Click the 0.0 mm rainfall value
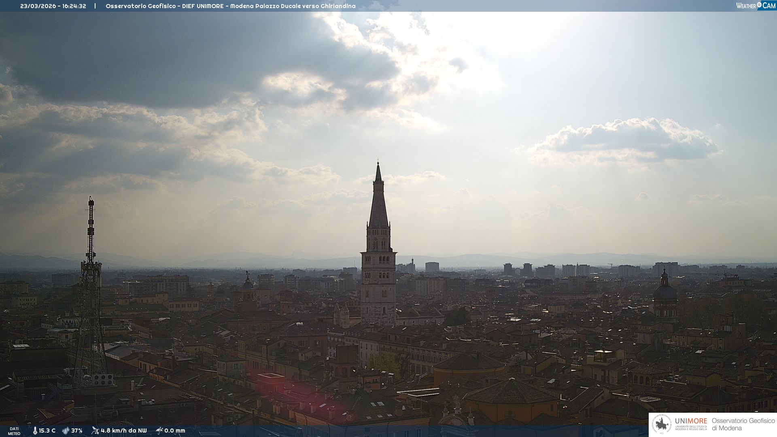Viewport: 777px width, 437px height. (x=175, y=431)
